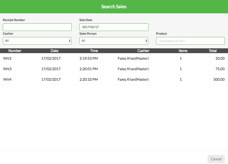Click Faieq Khan(Master) in INV2 row
228x164 pixels.
tap(133, 59)
